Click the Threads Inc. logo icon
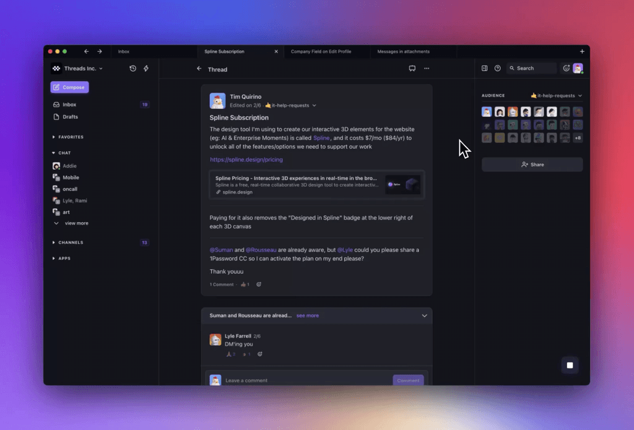Image resolution: width=634 pixels, height=430 pixels. pyautogui.click(x=56, y=68)
